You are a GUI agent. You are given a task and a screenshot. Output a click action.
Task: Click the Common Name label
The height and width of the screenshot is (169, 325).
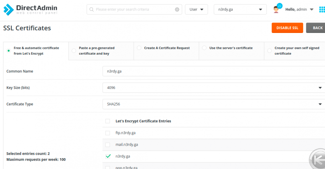point(20,71)
